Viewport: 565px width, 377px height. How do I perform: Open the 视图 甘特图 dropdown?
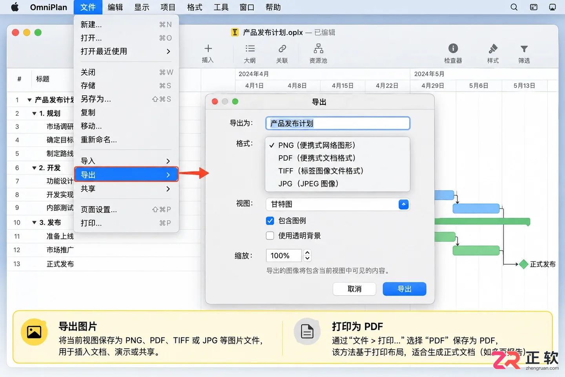coord(338,204)
